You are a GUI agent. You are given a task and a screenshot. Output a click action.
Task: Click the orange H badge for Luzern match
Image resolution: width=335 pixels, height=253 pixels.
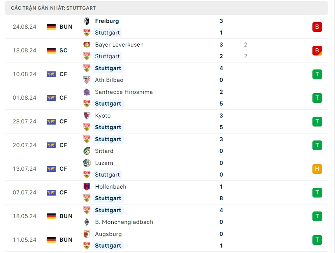317,169
